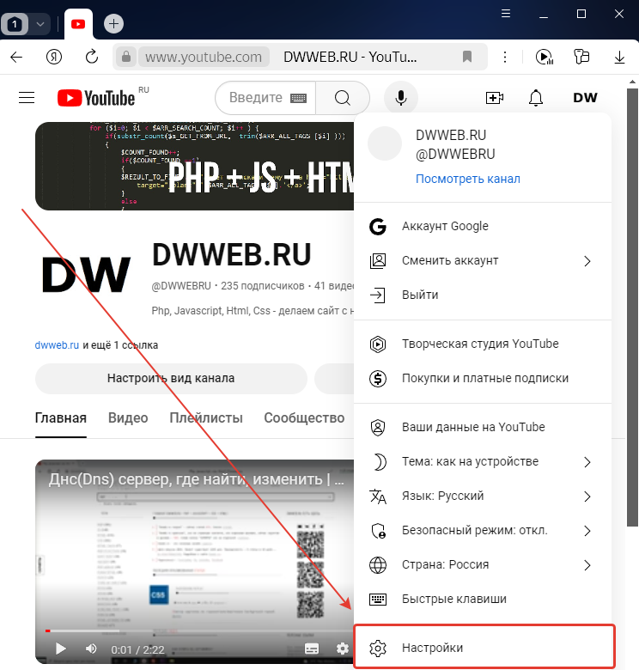This screenshot has width=639, height=670.
Task: Go to the YouTube home logo
Action: pos(96,98)
